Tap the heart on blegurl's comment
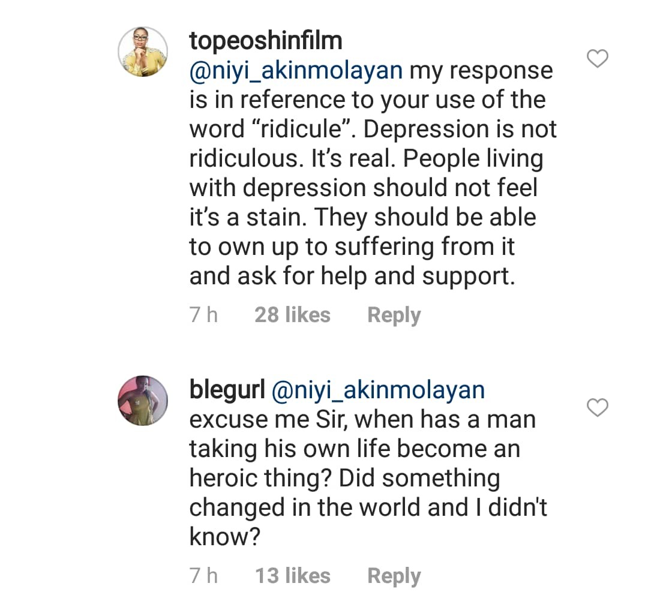The height and width of the screenshot is (613, 648). point(596,408)
